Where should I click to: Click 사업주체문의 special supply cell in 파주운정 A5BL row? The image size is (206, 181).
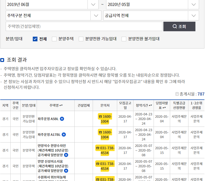[179, 119]
